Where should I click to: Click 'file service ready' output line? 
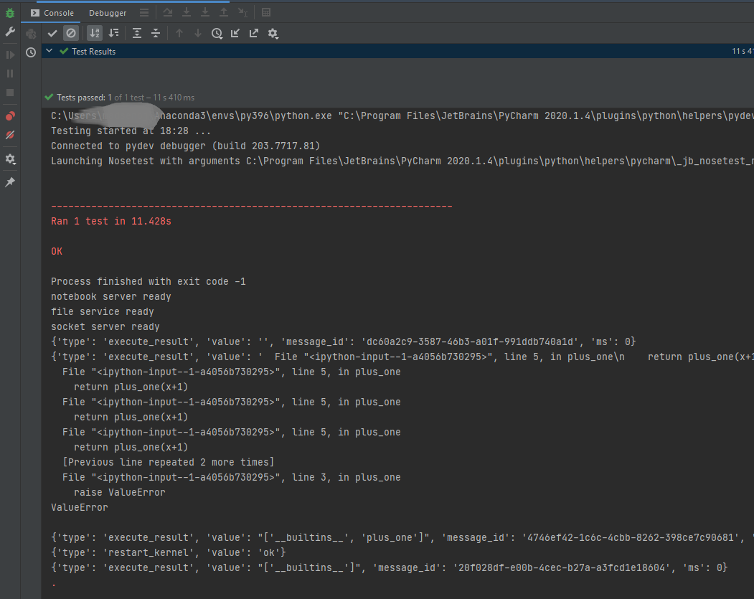(x=103, y=311)
